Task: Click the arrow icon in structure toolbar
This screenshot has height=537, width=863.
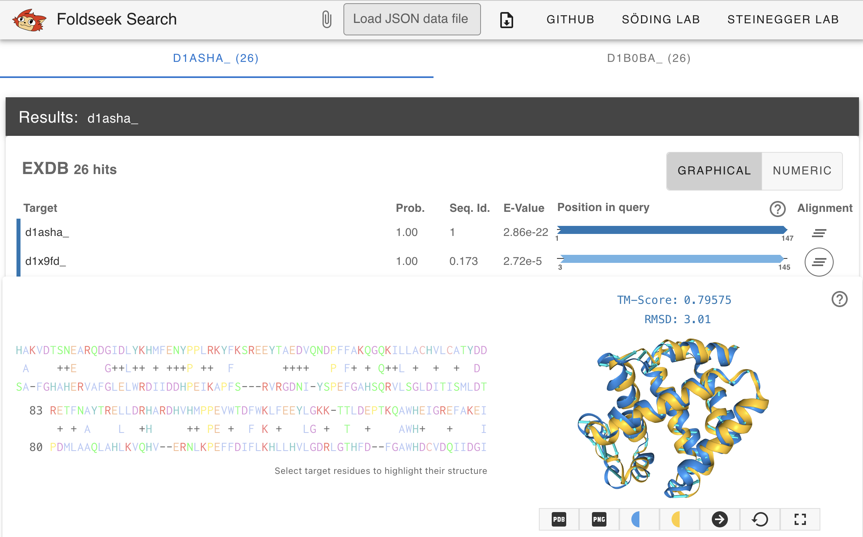Action: coord(719,519)
